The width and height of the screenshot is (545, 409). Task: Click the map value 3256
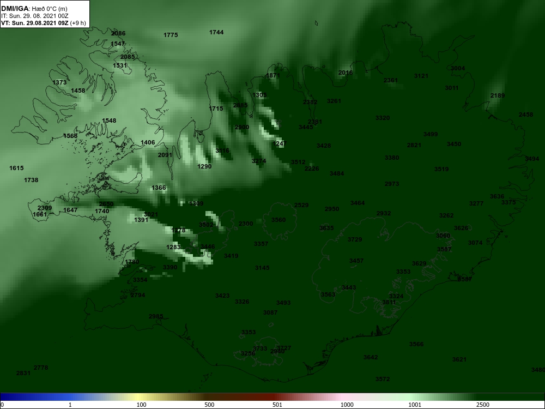[x=248, y=353]
